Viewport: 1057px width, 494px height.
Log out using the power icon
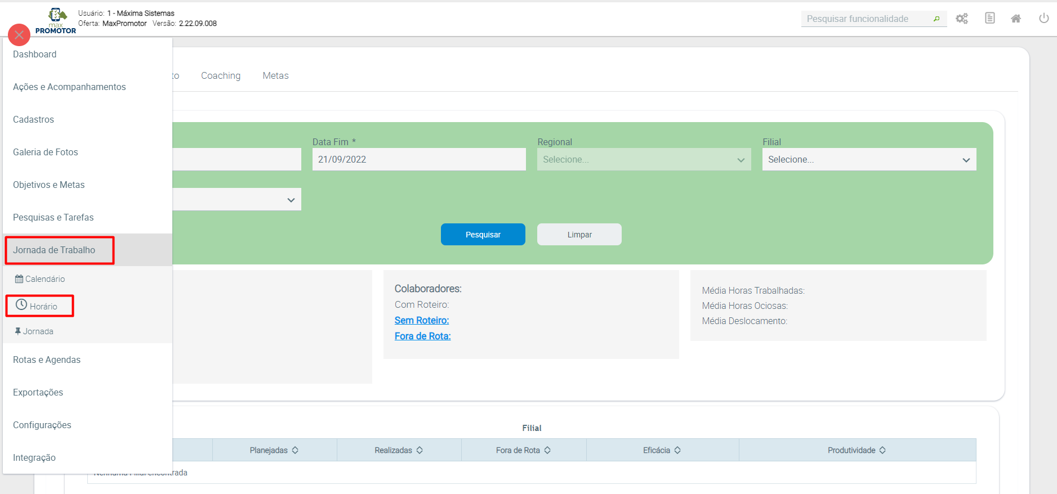click(1043, 19)
